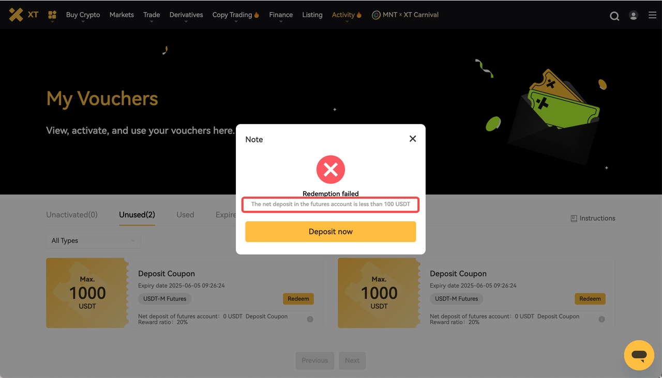Viewport: 662px width, 378px height.
Task: Click the Deposit now button
Action: 330,231
